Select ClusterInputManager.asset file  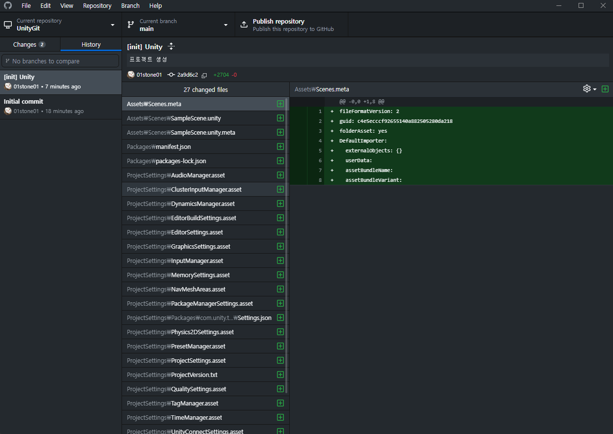pos(205,189)
